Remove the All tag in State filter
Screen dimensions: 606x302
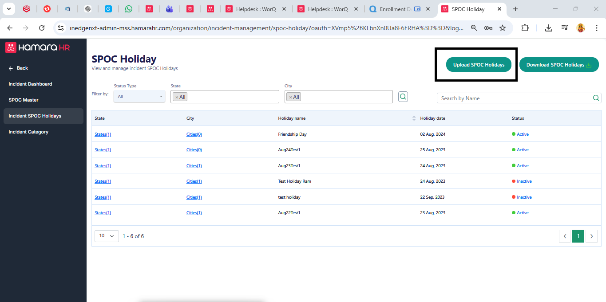click(177, 97)
